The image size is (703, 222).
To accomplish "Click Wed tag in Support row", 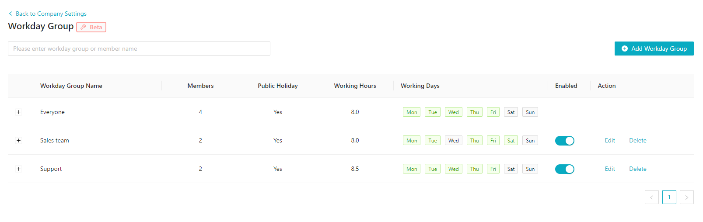I will click(x=454, y=169).
